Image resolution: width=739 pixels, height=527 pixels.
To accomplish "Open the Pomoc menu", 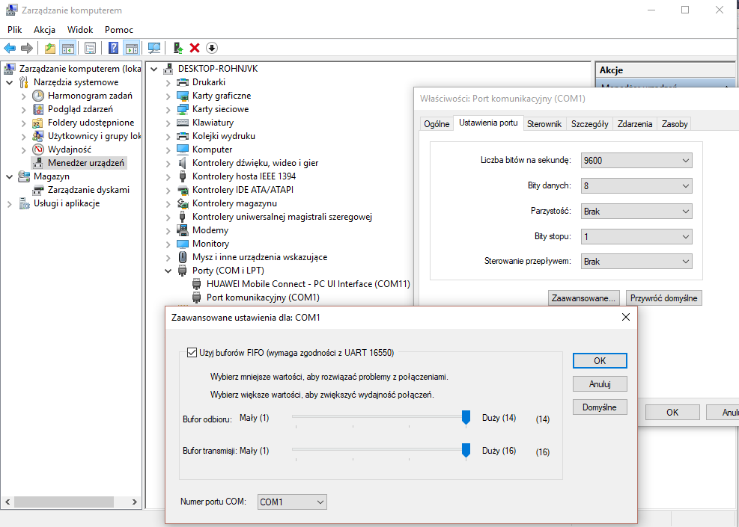I will click(119, 30).
